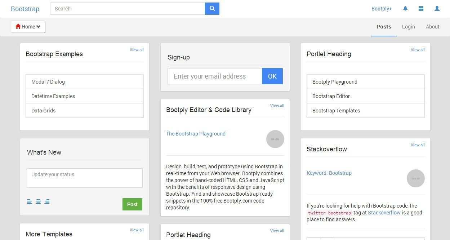Open Bootply Playground list item
The image size is (450, 240).
click(x=366, y=82)
